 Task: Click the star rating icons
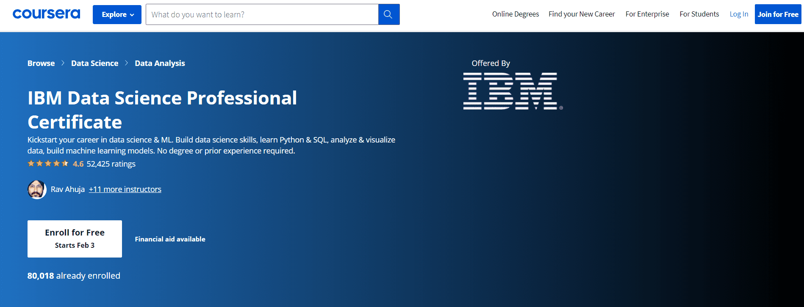48,164
